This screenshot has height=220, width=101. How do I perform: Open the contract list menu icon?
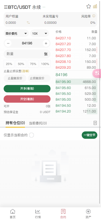6,7
